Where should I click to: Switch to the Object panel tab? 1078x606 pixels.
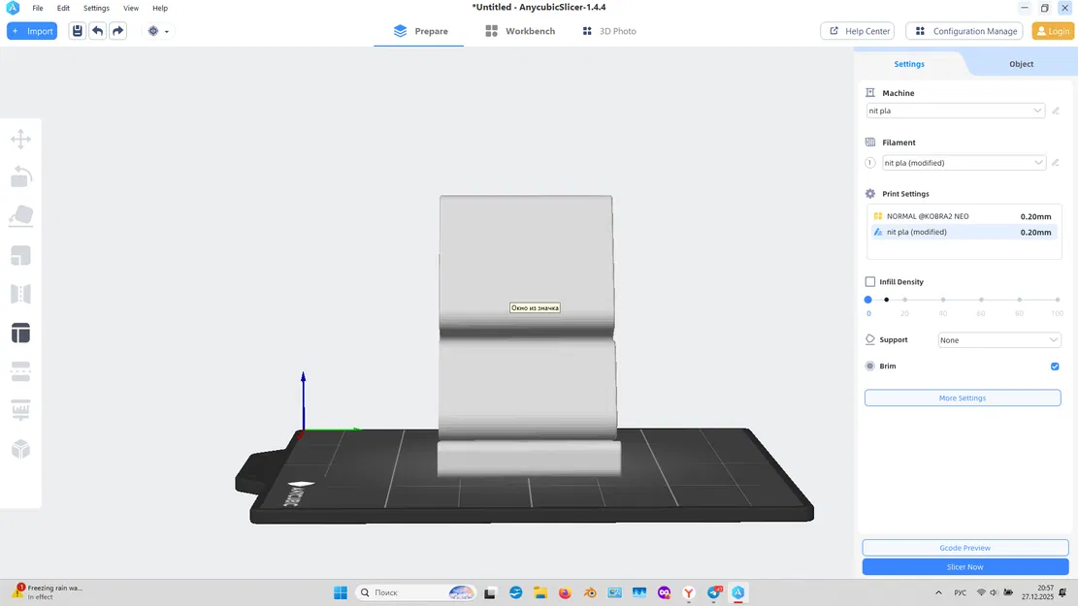click(1021, 64)
